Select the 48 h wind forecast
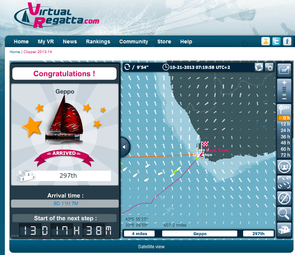The height and width of the screenshot is (255, 295). [x=285, y=143]
